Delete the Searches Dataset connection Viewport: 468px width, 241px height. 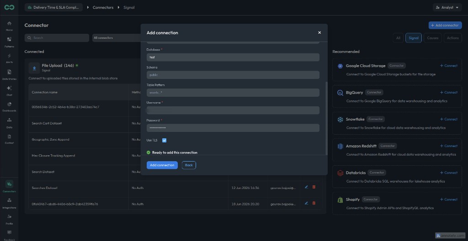click(314, 187)
